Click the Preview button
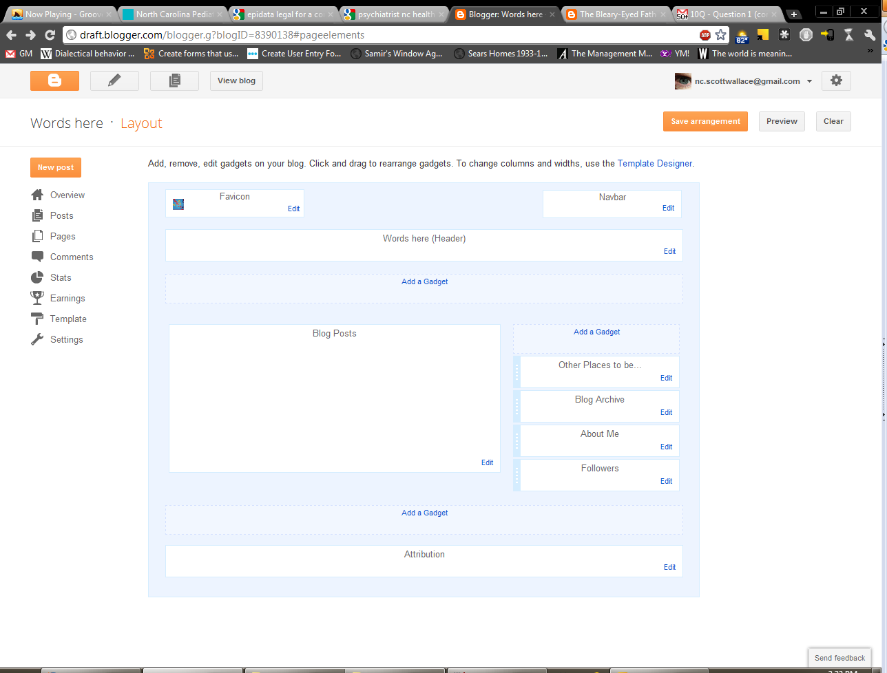Viewport: 887px width, 673px height. pyautogui.click(x=782, y=121)
